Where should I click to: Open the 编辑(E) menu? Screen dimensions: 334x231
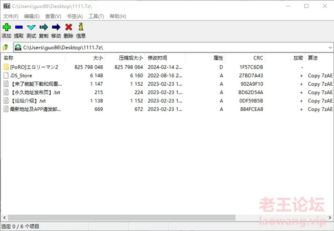coord(32,16)
